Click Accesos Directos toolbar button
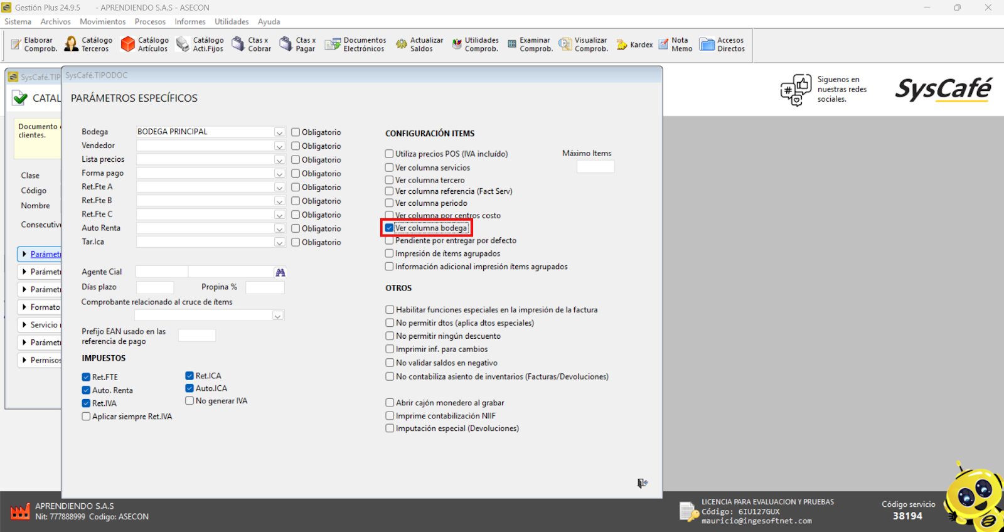The height and width of the screenshot is (532, 1004). point(722,44)
